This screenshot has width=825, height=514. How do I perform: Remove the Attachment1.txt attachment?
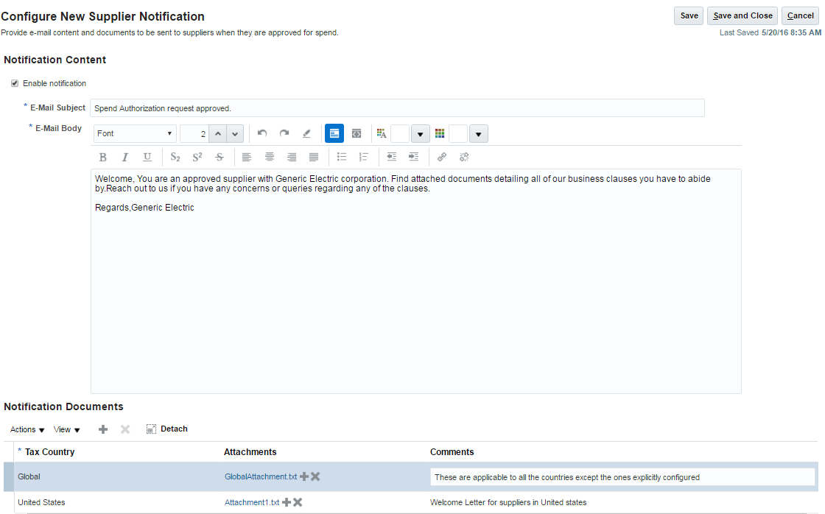click(x=298, y=502)
